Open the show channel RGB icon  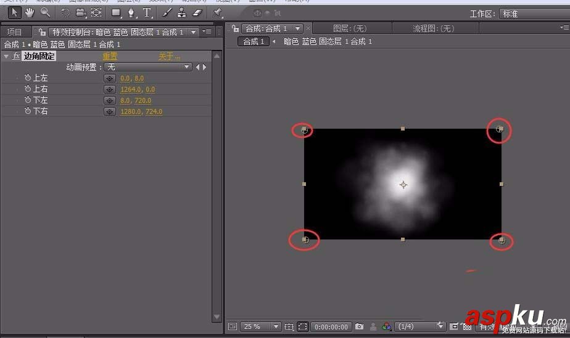386,327
